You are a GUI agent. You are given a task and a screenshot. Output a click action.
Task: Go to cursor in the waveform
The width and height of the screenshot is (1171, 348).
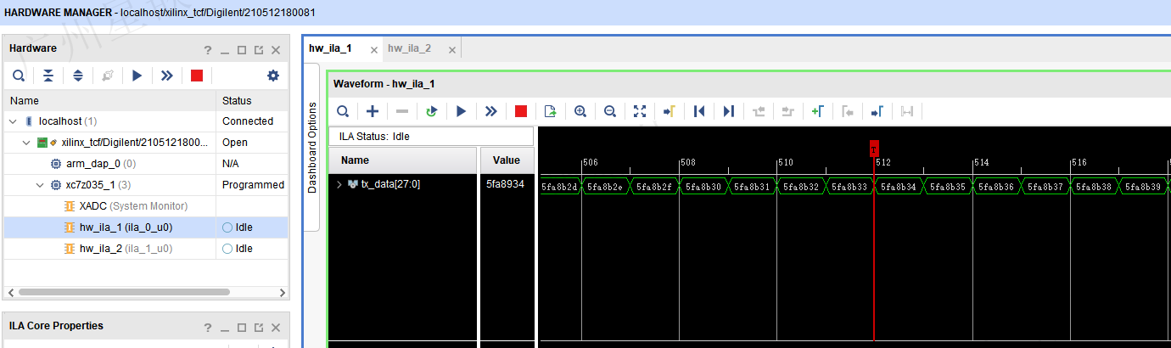click(x=670, y=111)
